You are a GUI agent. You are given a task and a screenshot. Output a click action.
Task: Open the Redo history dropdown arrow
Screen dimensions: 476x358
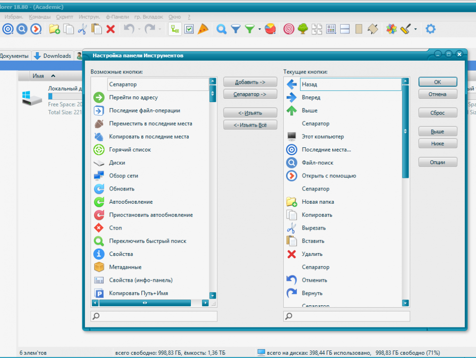[160, 30]
